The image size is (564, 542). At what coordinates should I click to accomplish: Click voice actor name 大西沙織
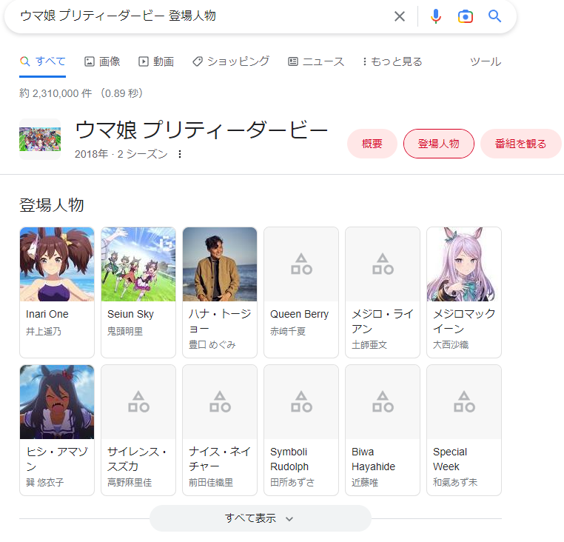[x=451, y=345]
